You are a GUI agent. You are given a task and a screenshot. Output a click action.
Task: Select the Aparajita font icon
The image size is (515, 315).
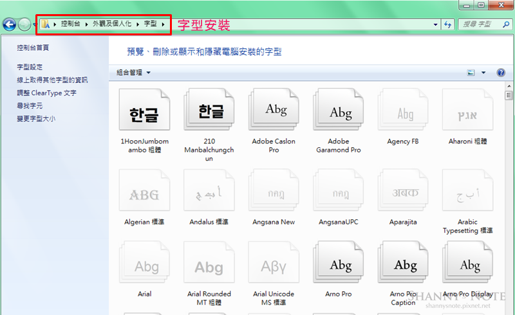tap(403, 190)
